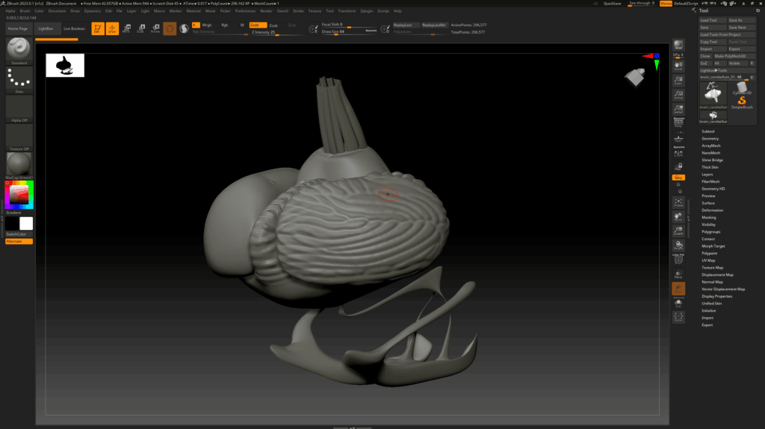The image size is (765, 429).
Task: Open the Stroke menu
Action: [x=298, y=11]
